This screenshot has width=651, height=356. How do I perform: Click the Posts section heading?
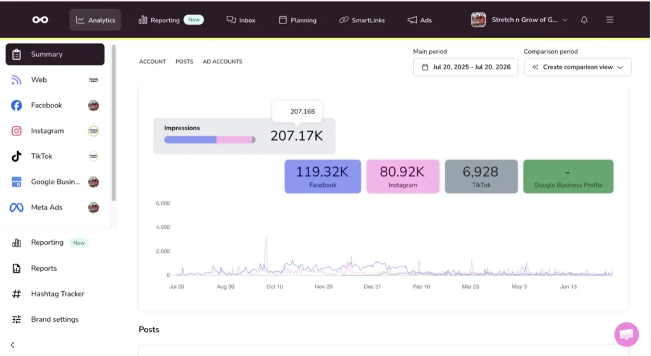[x=149, y=329]
